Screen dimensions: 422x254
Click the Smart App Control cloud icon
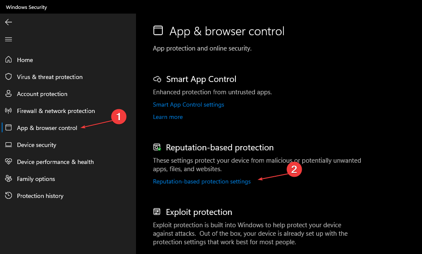click(x=157, y=79)
